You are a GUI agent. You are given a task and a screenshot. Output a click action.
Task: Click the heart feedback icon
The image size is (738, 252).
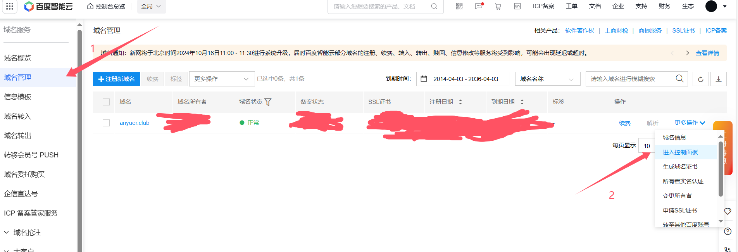pyautogui.click(x=728, y=211)
